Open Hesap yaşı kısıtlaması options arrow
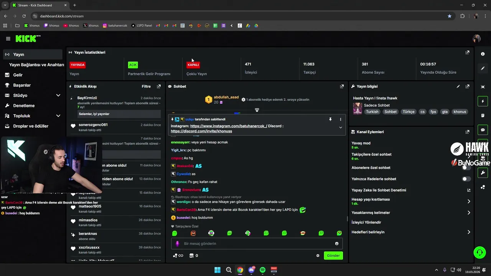The height and width of the screenshot is (276, 491). pos(469,201)
